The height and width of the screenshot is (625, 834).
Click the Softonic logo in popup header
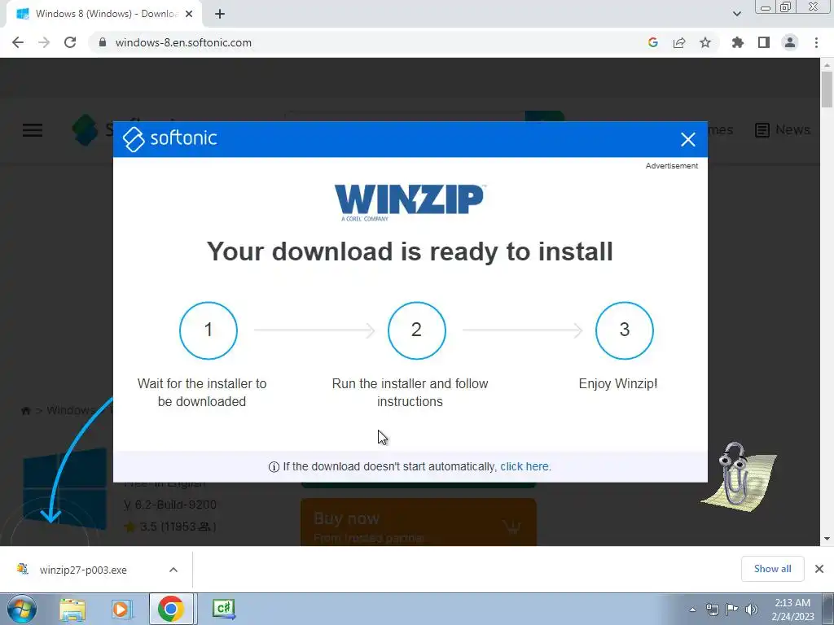[x=169, y=138]
